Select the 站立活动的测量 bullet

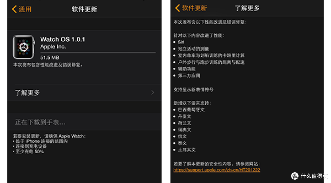(x=193, y=49)
